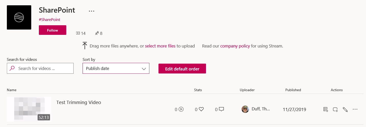Open the Sort by Publish date dropdown

[116, 68]
